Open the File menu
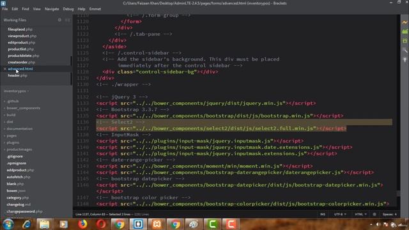Image resolution: width=409 pixels, height=230 pixels. click(x=4, y=9)
